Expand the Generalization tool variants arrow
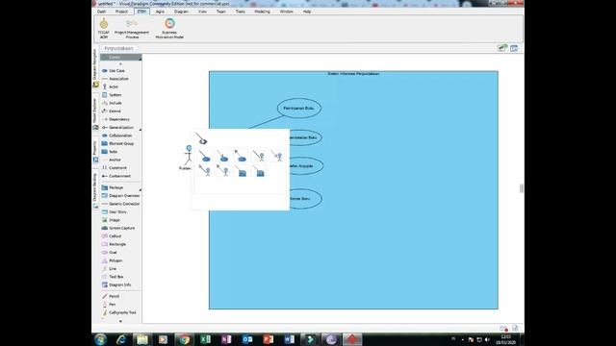 (141, 129)
